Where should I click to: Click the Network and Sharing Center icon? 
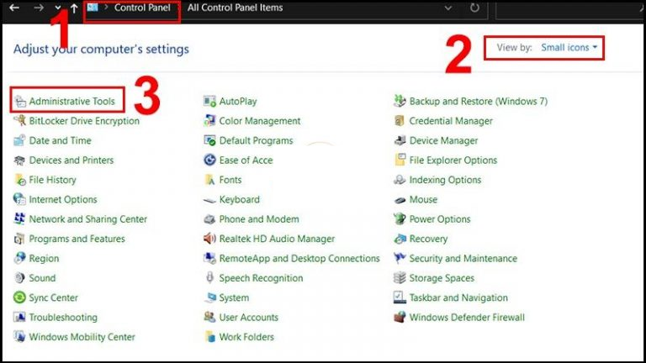(19, 218)
